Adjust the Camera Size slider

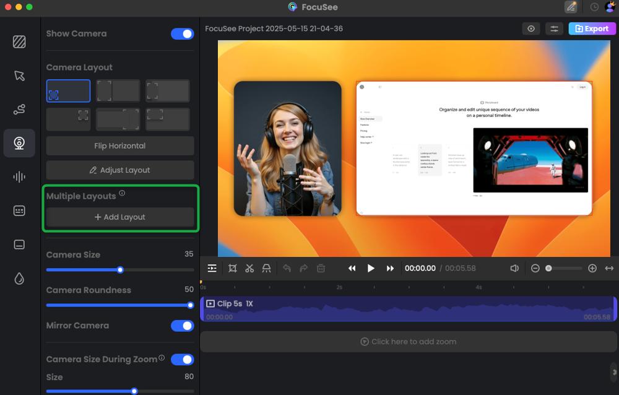click(x=120, y=270)
